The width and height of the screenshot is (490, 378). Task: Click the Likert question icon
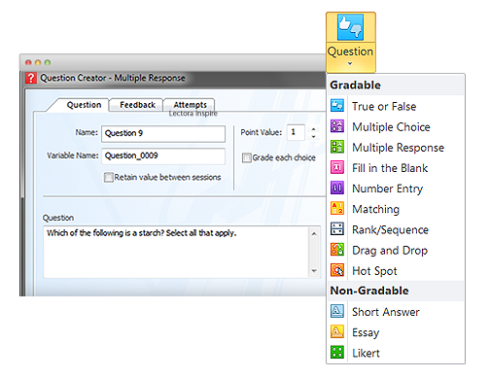coord(337,353)
